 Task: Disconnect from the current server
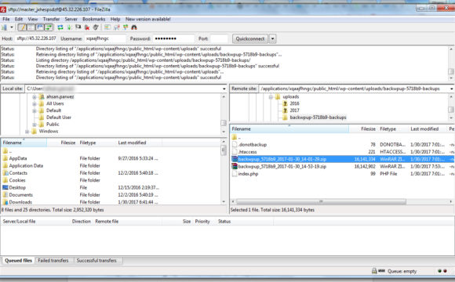tap(87, 27)
